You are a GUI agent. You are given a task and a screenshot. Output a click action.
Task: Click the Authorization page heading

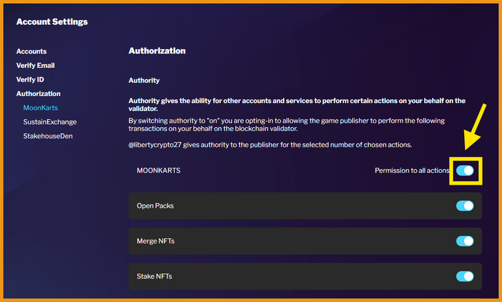pyautogui.click(x=157, y=51)
